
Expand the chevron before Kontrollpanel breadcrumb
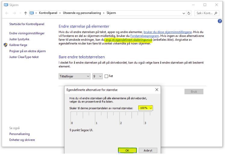[x=36, y=13]
